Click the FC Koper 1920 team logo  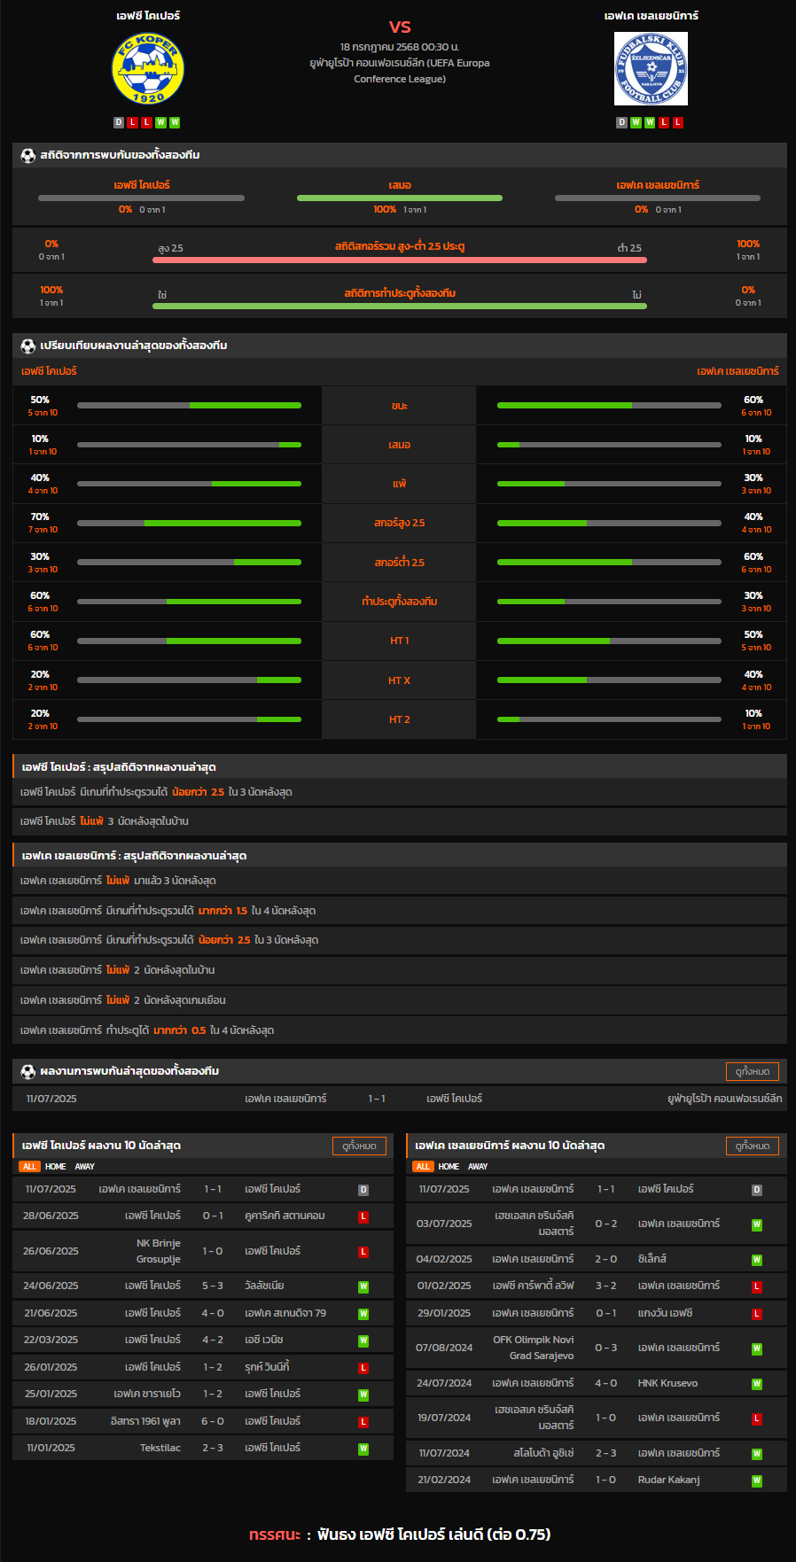(x=148, y=68)
